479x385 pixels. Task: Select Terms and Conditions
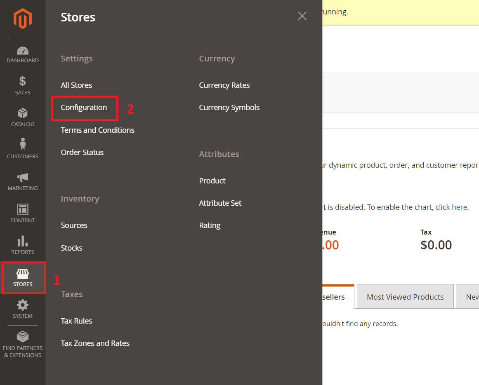click(x=97, y=130)
